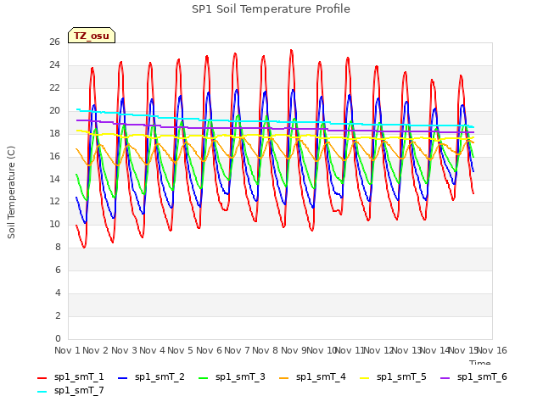Click the Nov 3 x-axis tick label
543x407 pixels.
point(124,350)
